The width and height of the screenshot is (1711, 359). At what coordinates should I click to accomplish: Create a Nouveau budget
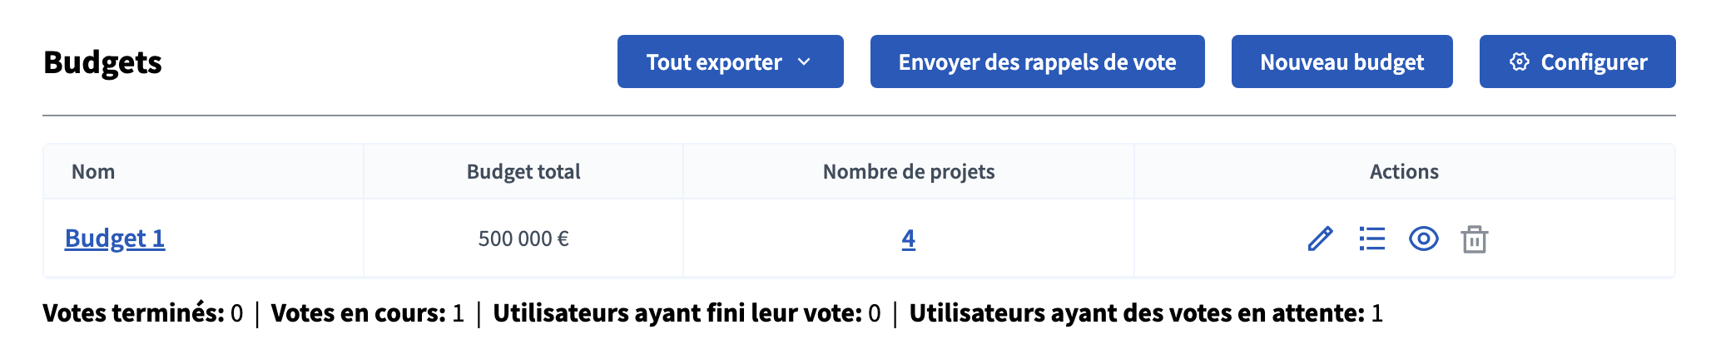click(x=1342, y=62)
